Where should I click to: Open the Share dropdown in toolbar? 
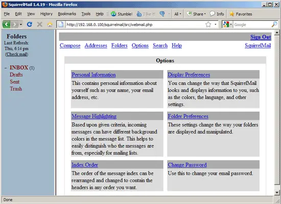(196, 14)
